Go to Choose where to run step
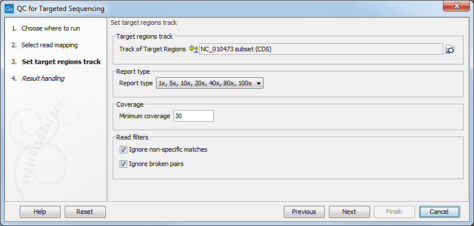This screenshot has width=474, height=226. (x=51, y=28)
